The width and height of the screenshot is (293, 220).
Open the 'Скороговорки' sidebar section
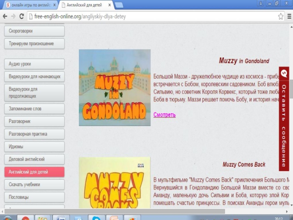34,31
